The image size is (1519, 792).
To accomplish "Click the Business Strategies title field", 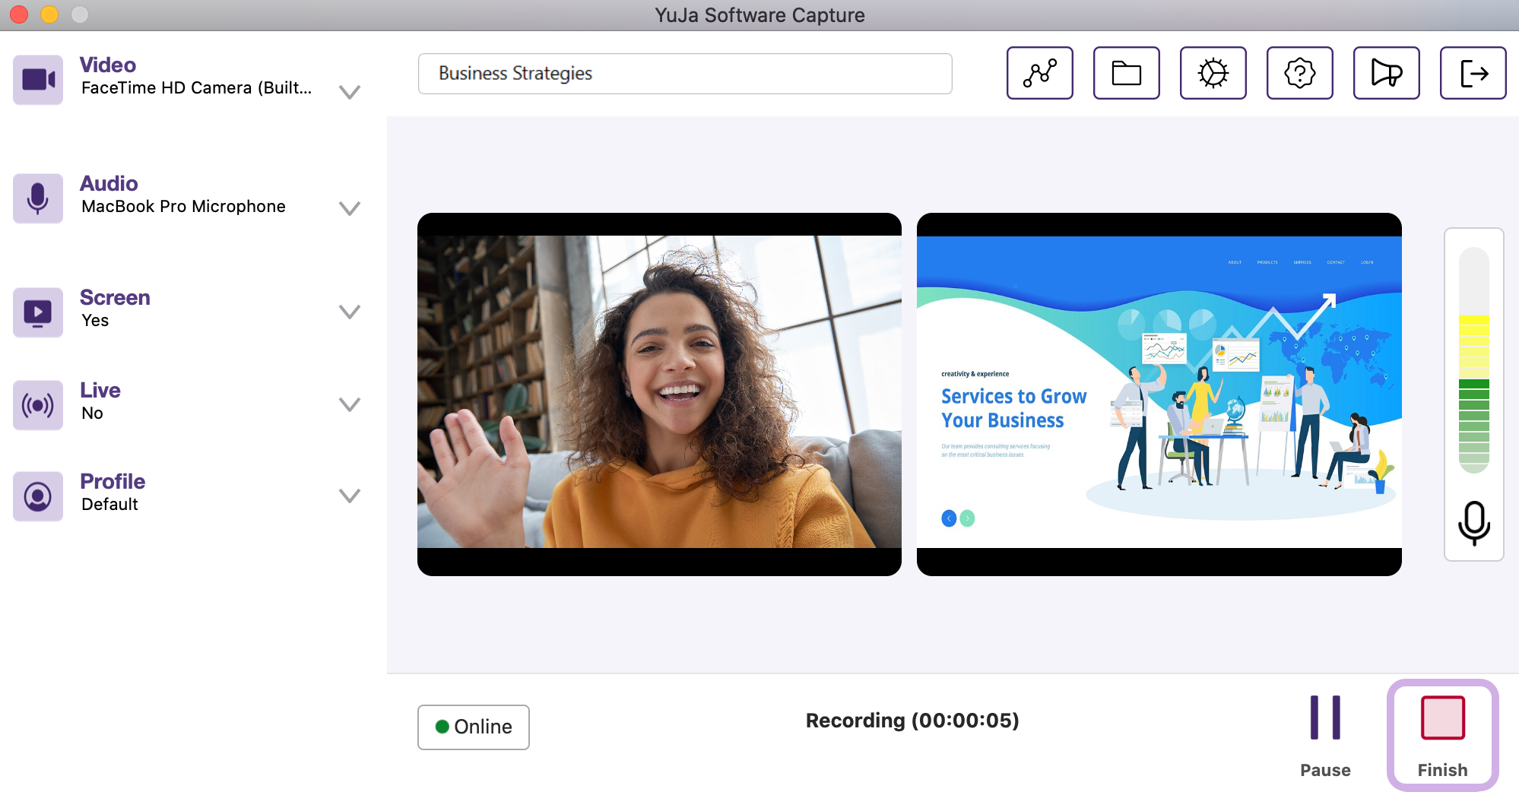I will [x=684, y=74].
